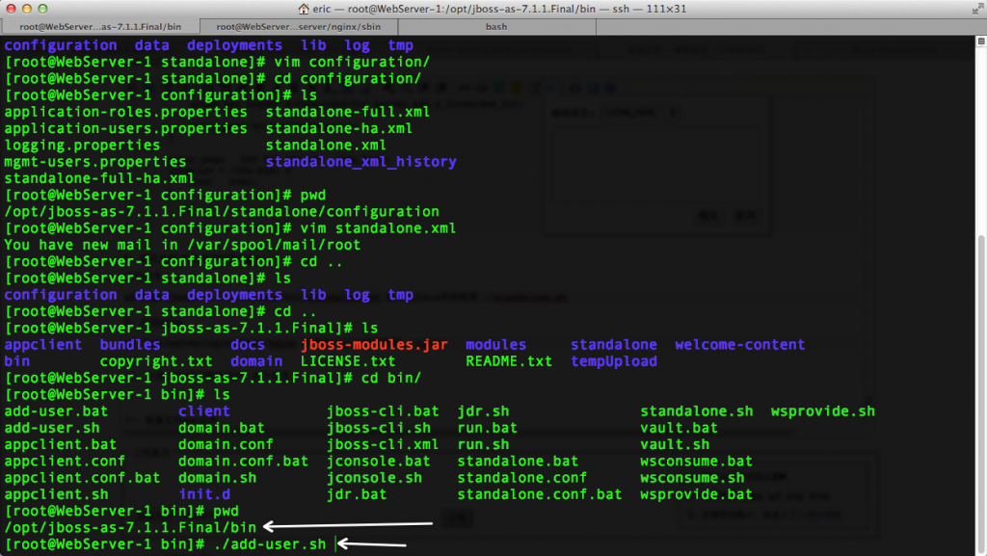Click the red jboss-modules.jar filename
This screenshot has height=556, width=987.
coord(375,345)
